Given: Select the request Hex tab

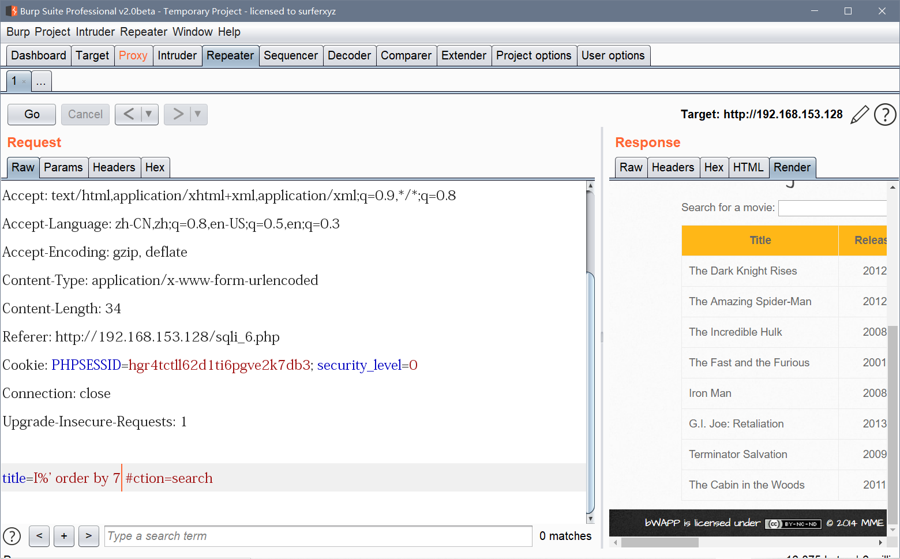Looking at the screenshot, I should (155, 167).
